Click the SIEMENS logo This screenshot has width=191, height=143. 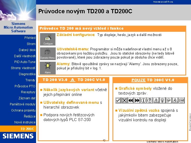click(x=18, y=136)
